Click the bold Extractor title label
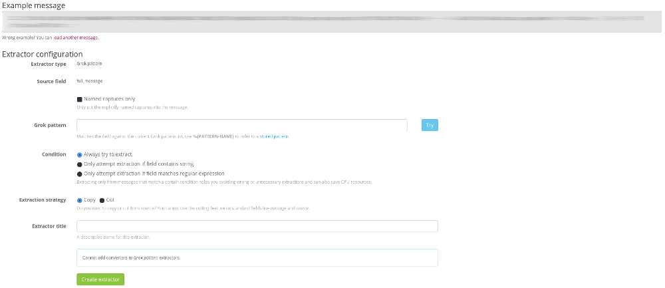Screen dimensions: 665x288 (49, 226)
